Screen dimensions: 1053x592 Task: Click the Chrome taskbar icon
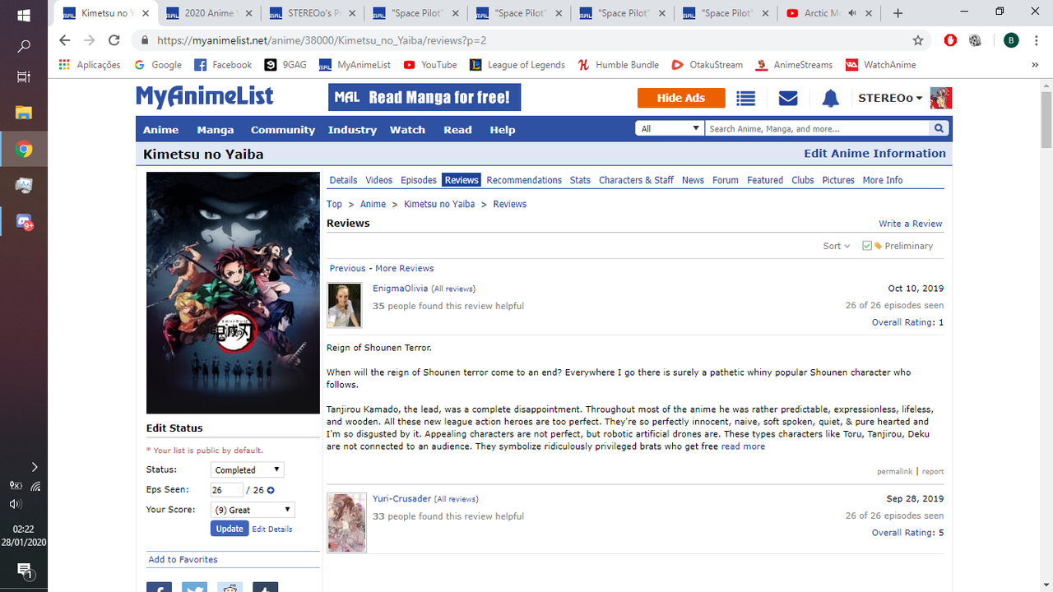coord(24,150)
